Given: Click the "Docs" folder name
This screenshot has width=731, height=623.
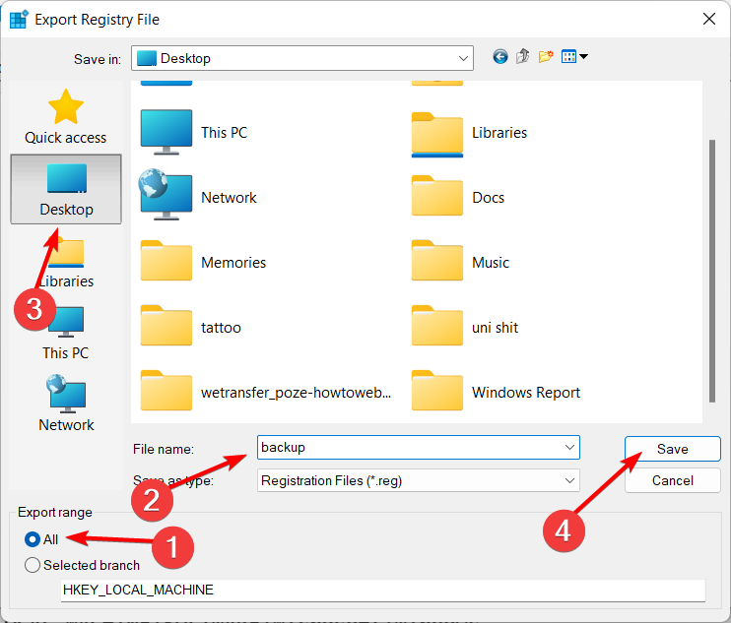Looking at the screenshot, I should (x=488, y=198).
